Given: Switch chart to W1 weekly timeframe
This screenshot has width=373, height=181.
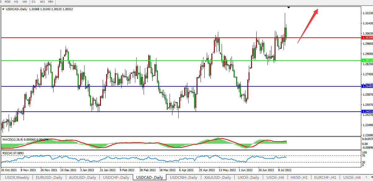Looking at the screenshot, I should (x=42, y=2).
